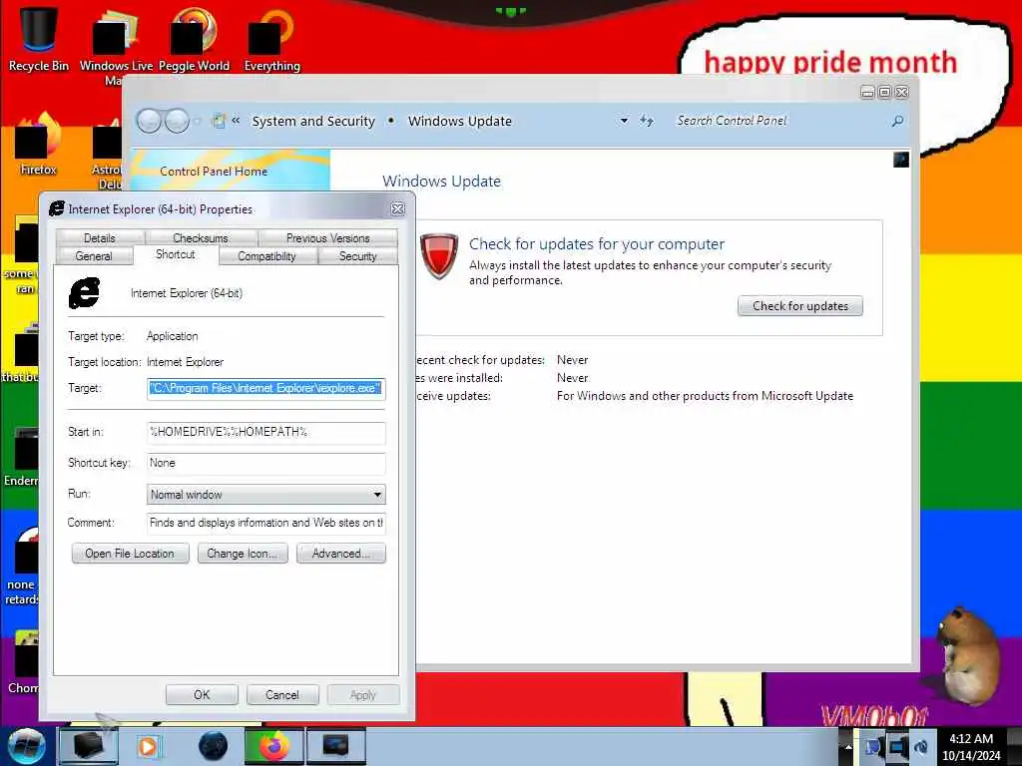Viewport: 1022px width, 766px height.
Task: Close the Internet Explorer Properties dialog
Action: click(x=397, y=208)
